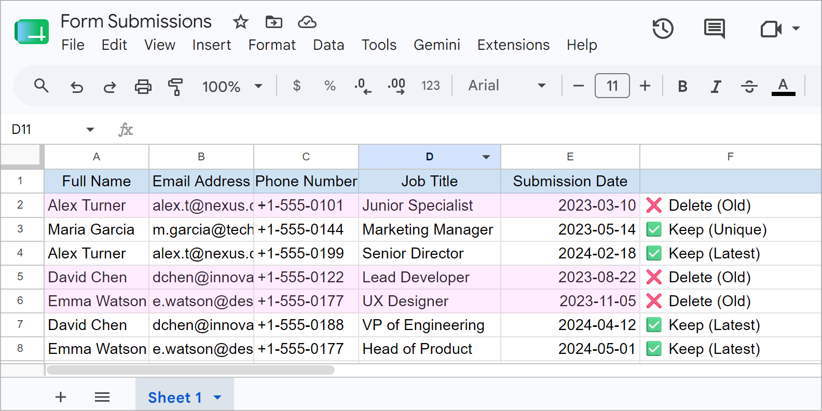822x411 pixels.
Task: Open the 100% zoom dropdown
Action: (x=232, y=86)
